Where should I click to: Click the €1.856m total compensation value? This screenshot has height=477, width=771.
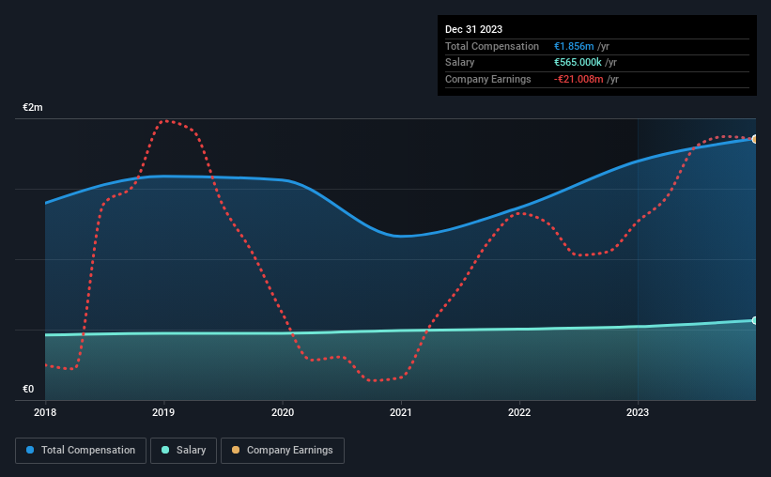[x=574, y=46]
